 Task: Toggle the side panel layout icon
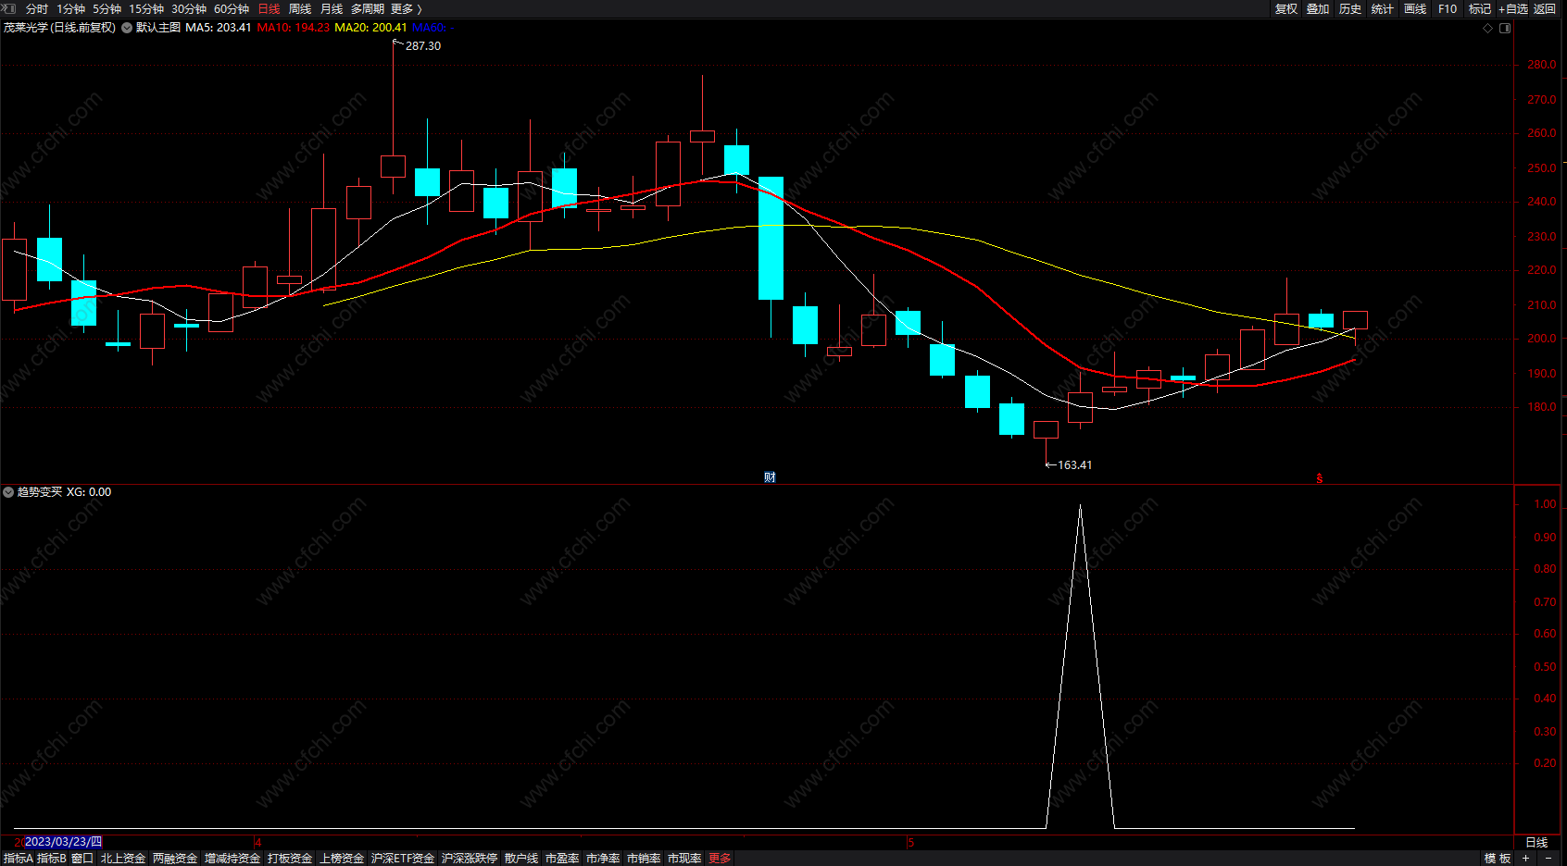point(1505,28)
